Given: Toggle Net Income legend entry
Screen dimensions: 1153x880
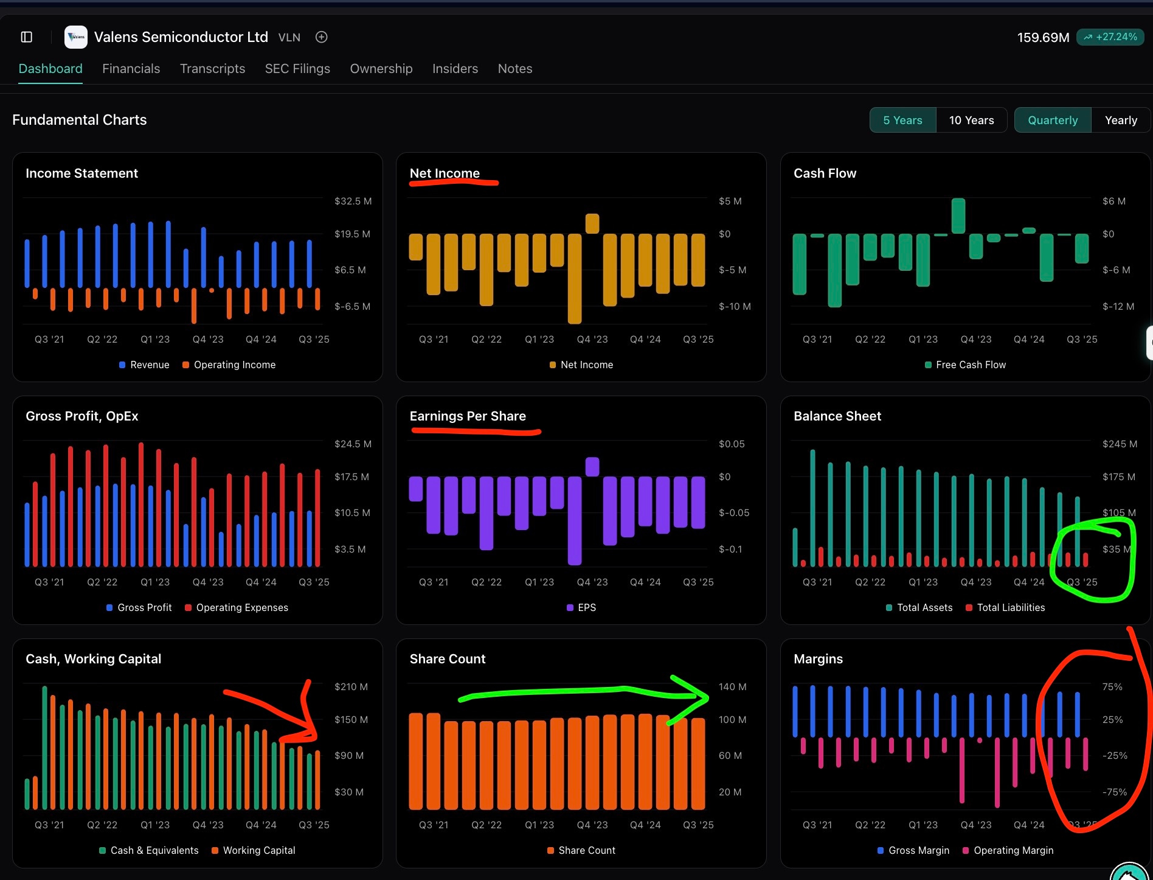Looking at the screenshot, I should click(581, 365).
